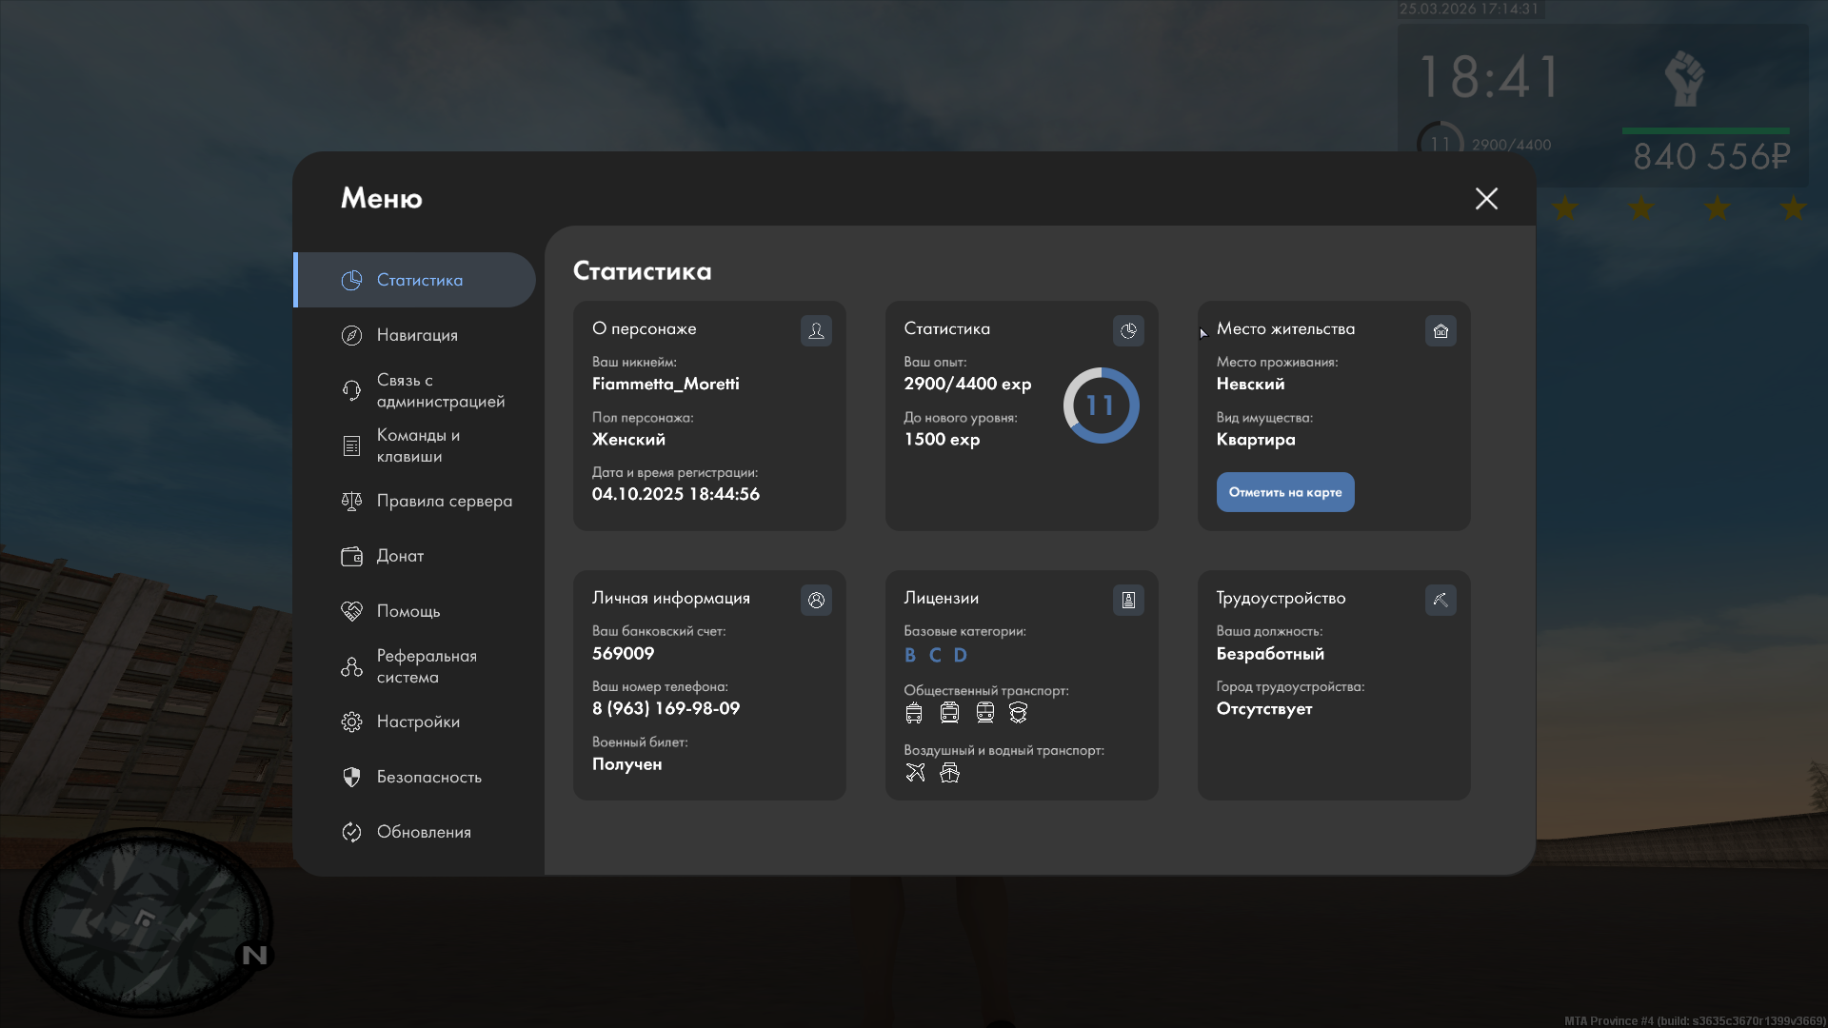This screenshot has height=1028, width=1828.
Task: Open the Безопасность section
Action: (428, 777)
